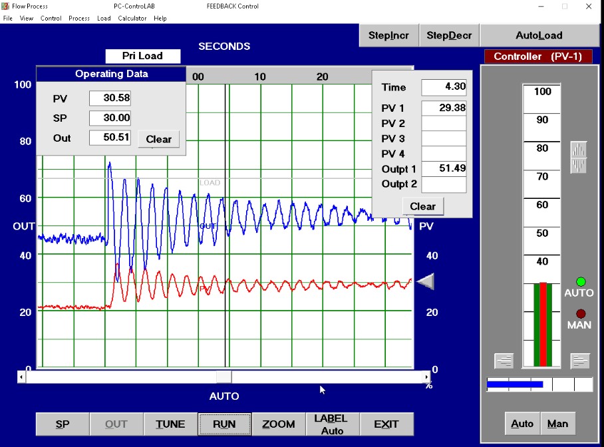Click the blue controller output bar
The width and height of the screenshot is (604, 447).
pyautogui.click(x=515, y=384)
